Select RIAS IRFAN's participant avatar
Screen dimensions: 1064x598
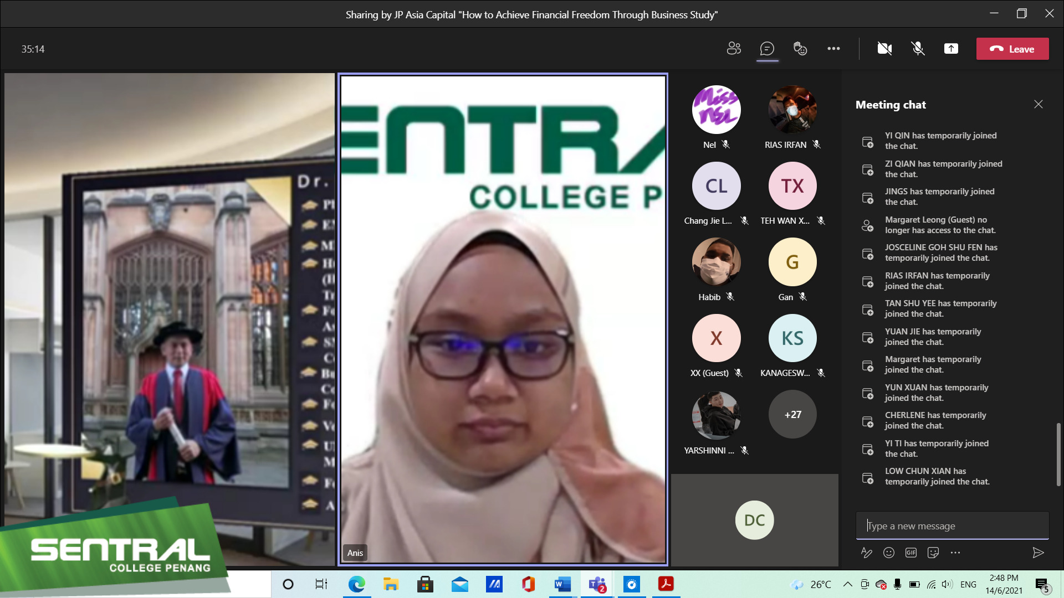click(x=792, y=109)
